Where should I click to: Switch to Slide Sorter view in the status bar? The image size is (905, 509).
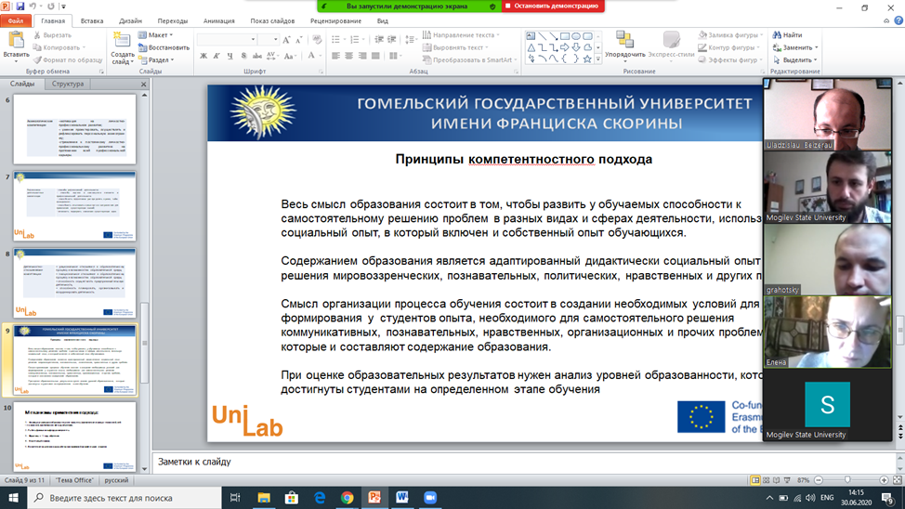point(766,480)
